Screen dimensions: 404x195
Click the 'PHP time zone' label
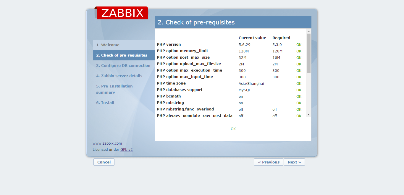[x=171, y=83]
